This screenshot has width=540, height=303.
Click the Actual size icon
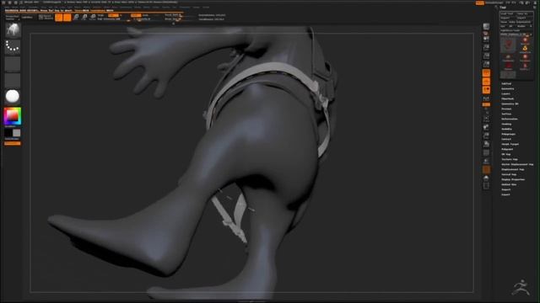click(x=486, y=56)
